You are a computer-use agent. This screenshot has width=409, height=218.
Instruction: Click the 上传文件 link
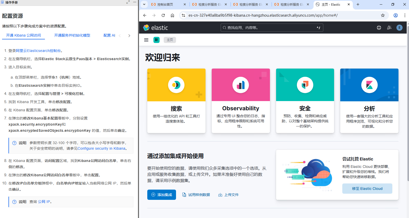228,195
